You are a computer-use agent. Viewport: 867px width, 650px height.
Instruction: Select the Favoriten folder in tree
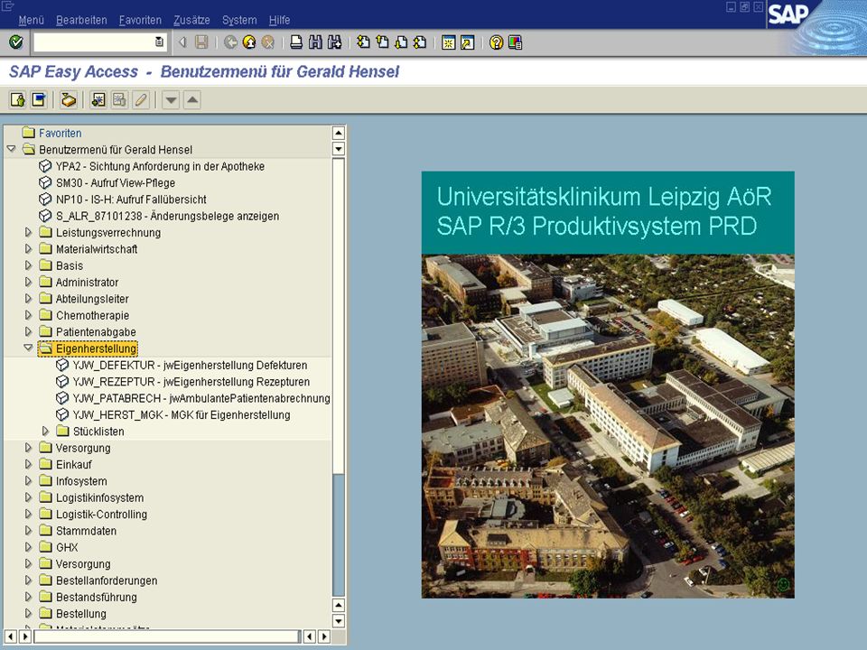click(60, 134)
